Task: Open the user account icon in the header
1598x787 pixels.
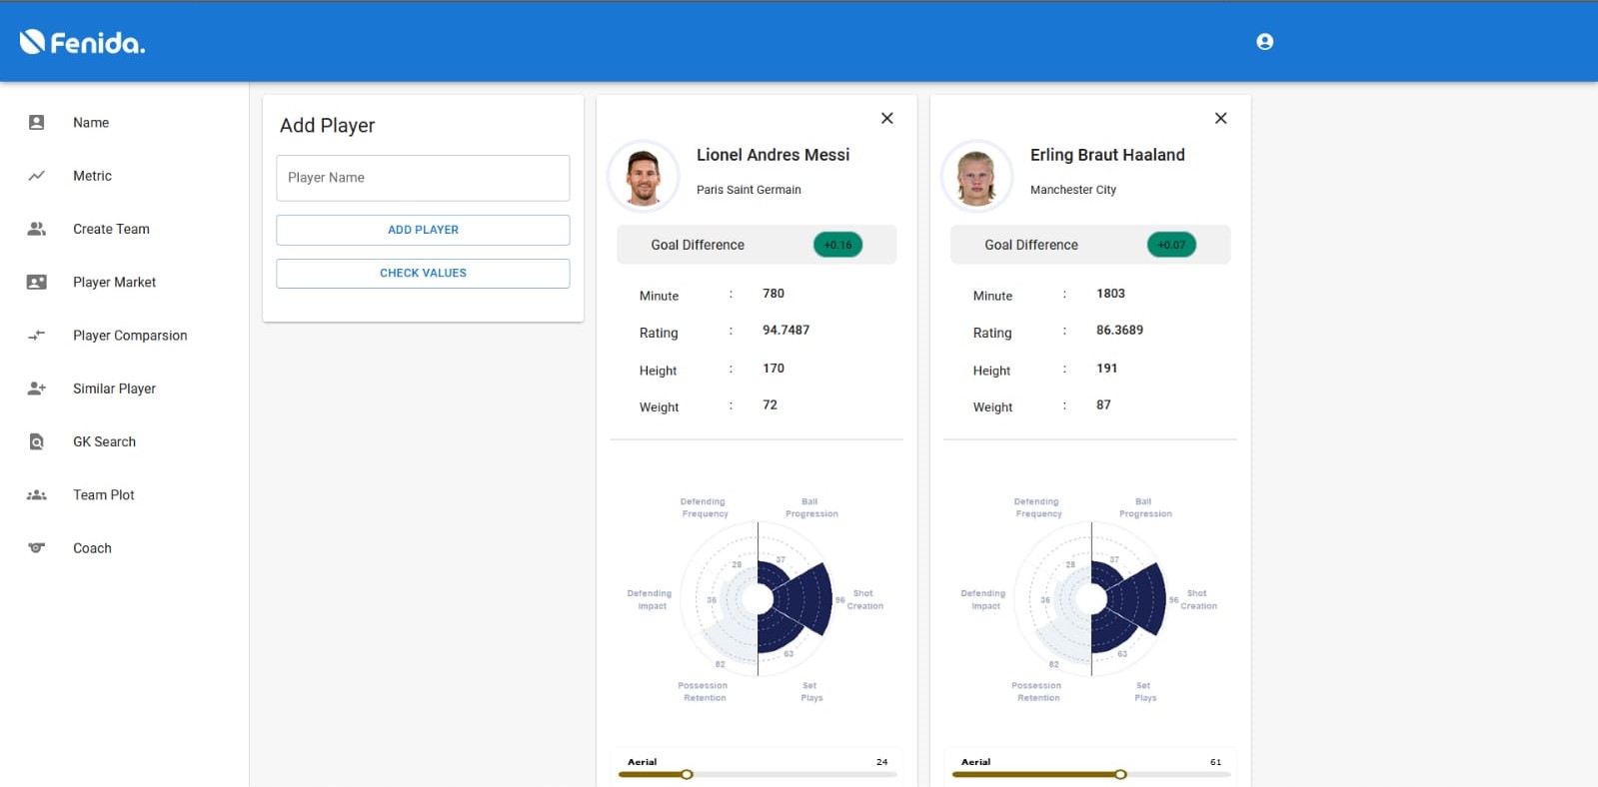Action: click(x=1264, y=42)
